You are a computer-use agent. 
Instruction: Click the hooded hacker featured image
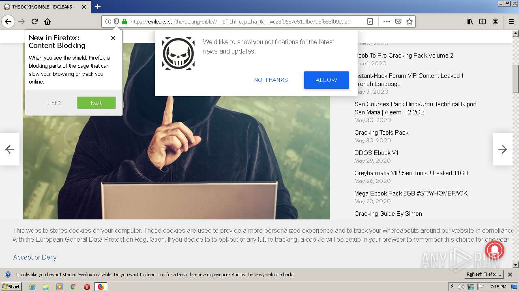[176, 131]
